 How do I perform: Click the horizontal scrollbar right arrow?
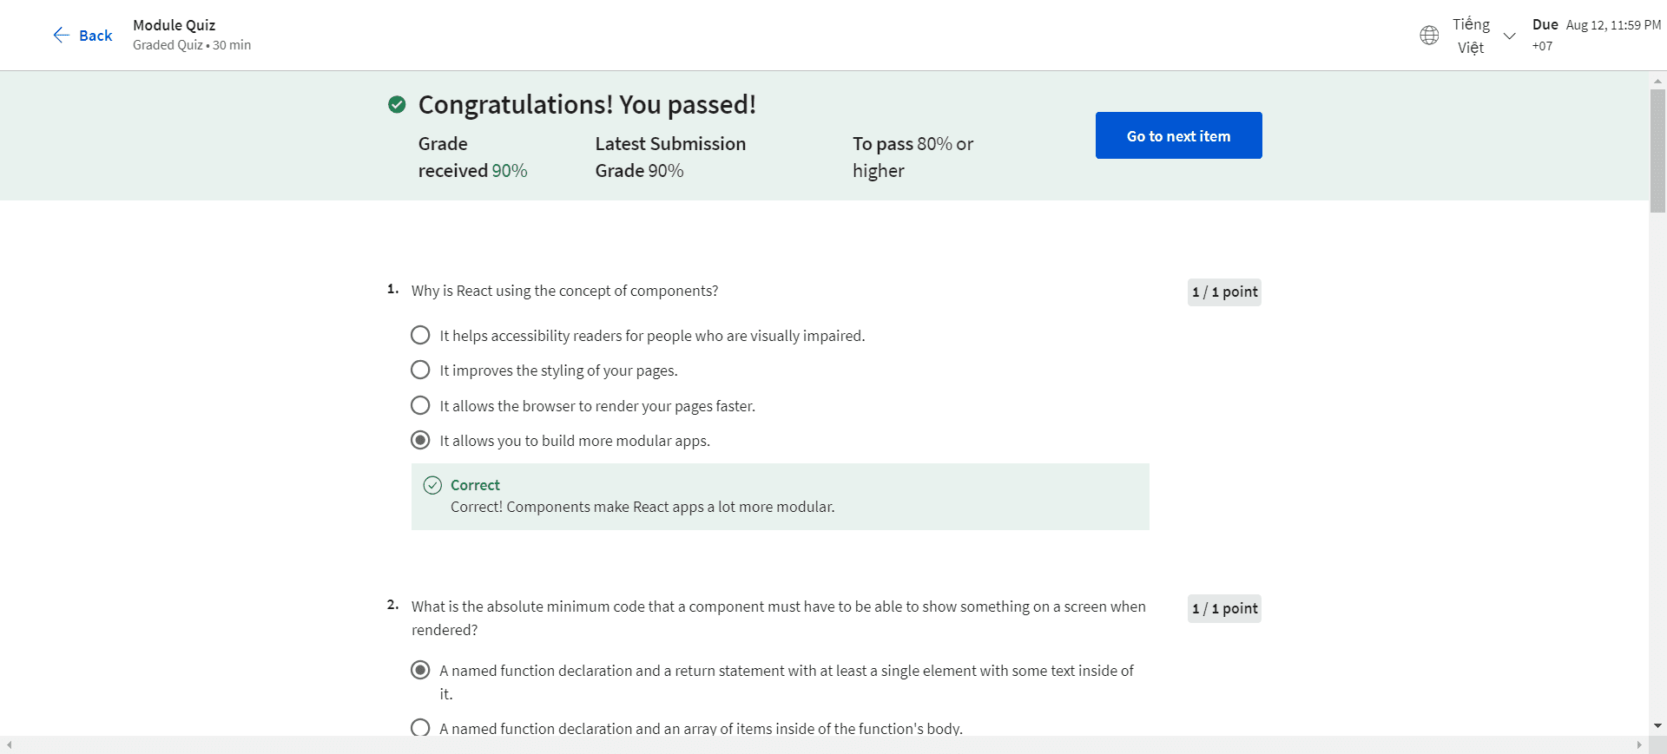coord(1639,744)
